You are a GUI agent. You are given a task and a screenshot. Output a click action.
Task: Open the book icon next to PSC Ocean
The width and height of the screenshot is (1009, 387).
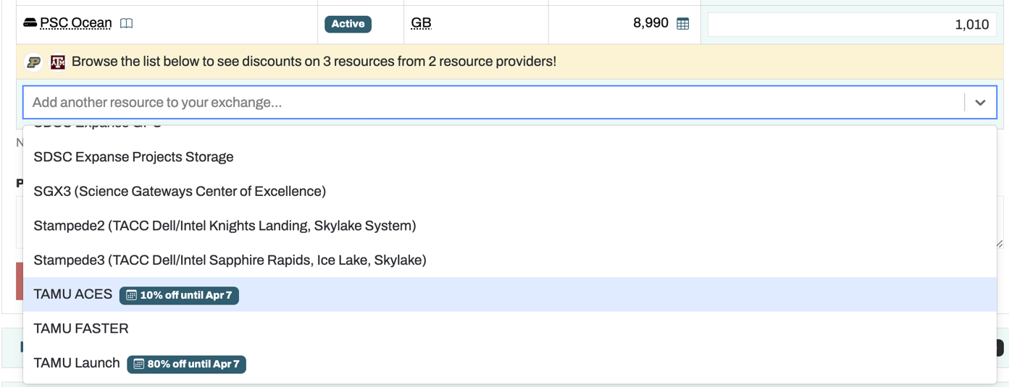click(x=126, y=23)
